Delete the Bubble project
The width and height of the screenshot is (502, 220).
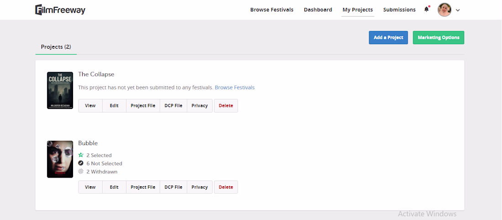[x=226, y=187]
